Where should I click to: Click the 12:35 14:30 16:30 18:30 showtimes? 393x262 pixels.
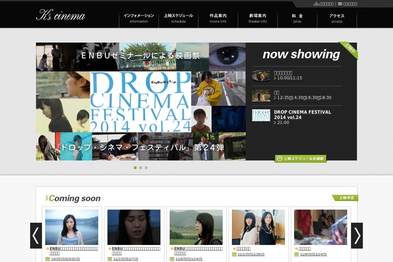coord(304,98)
